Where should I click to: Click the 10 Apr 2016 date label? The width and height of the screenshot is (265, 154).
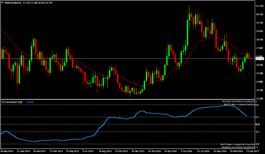point(171,151)
